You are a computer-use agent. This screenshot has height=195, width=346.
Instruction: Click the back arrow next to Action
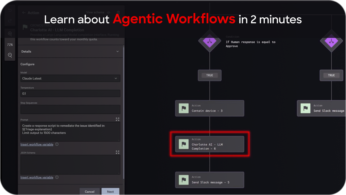click(24, 13)
